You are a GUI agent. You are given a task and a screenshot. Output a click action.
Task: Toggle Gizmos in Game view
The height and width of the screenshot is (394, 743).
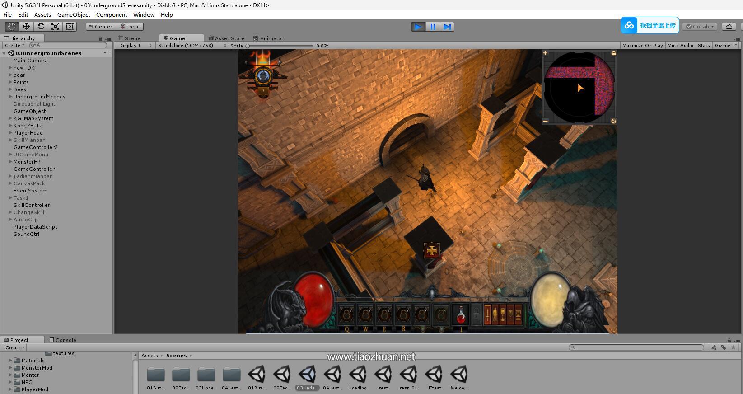pos(723,46)
